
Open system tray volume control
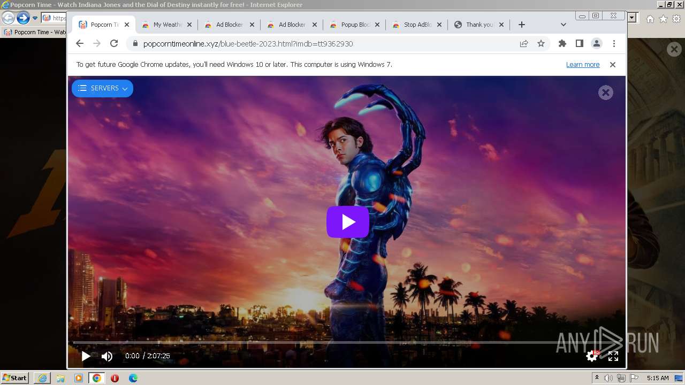(x=608, y=378)
